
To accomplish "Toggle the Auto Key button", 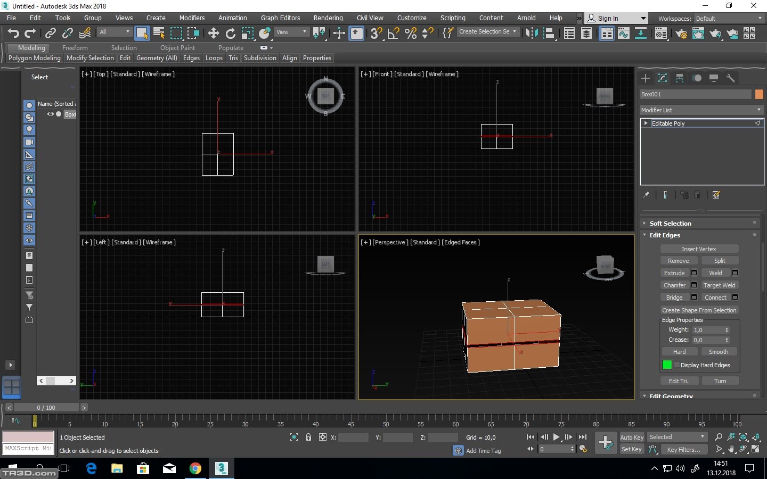I will [x=632, y=437].
